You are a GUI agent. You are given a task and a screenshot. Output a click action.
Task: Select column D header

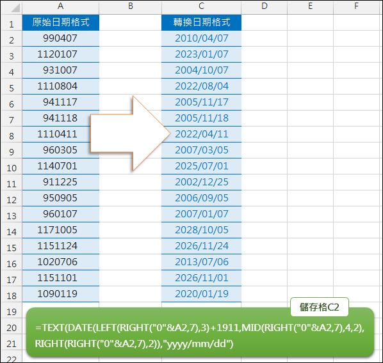click(265, 6)
